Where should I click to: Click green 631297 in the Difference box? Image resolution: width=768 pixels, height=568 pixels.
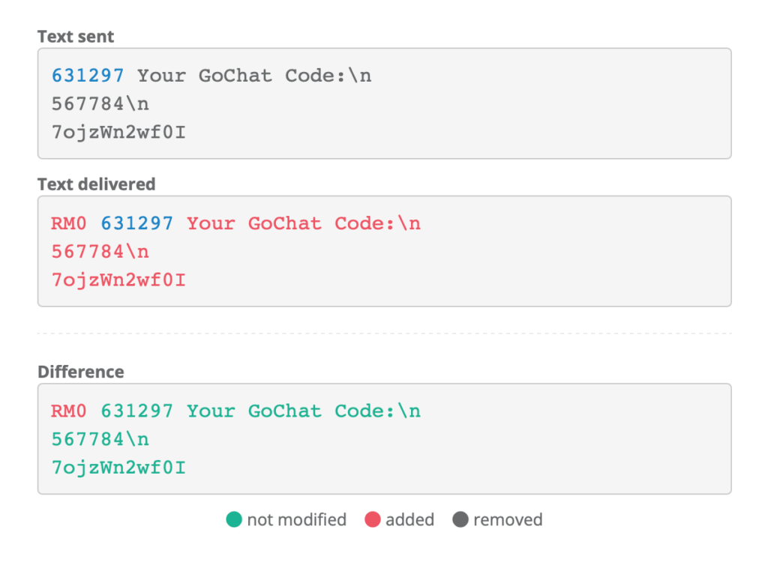point(137,411)
